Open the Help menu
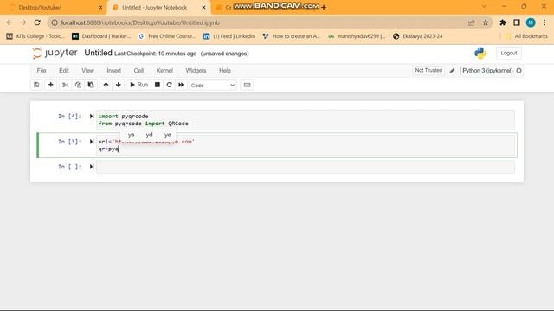This screenshot has height=311, width=554. pyautogui.click(x=225, y=71)
